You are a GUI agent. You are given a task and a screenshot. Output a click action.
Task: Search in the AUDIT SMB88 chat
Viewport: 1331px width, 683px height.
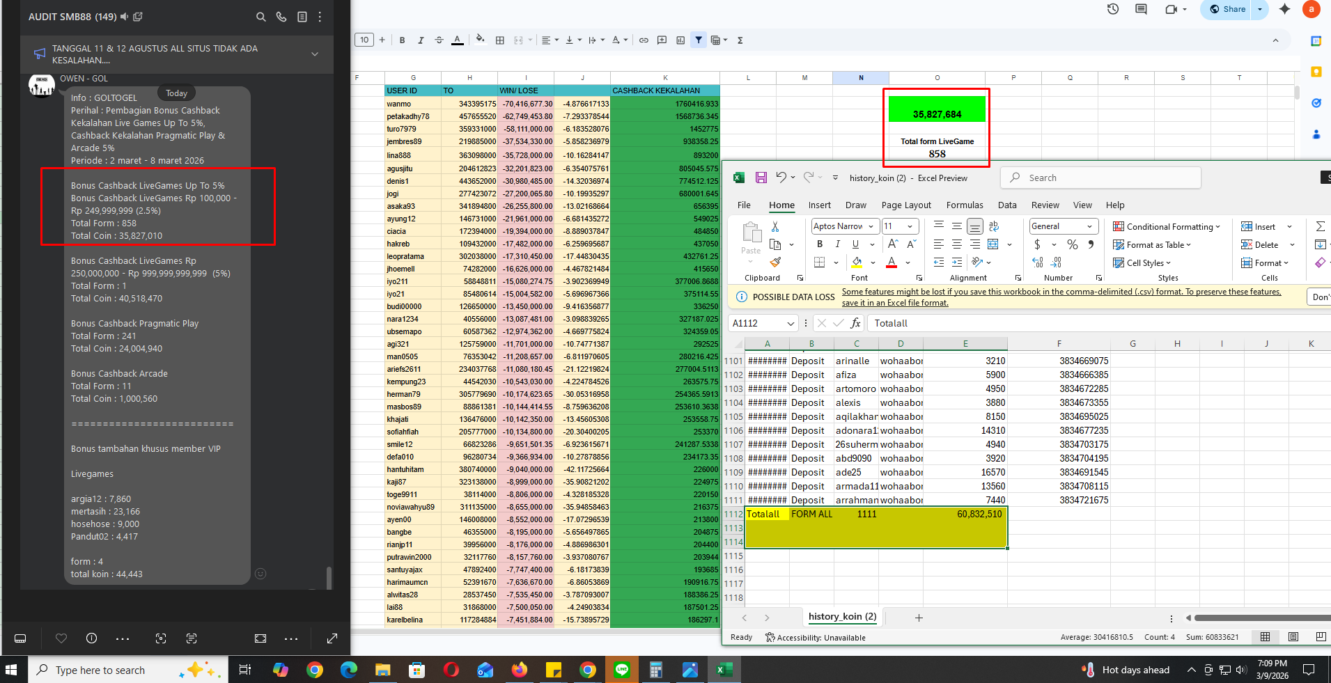coord(260,17)
